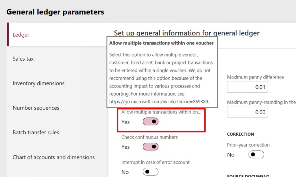
Task: Open the go.microsoft.com link in the tooltip
Action: pyautogui.click(x=159, y=102)
